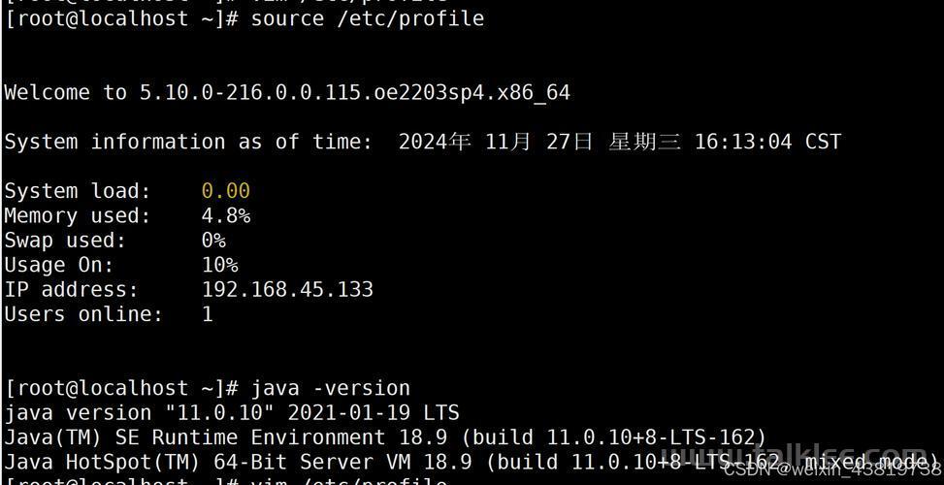The width and height of the screenshot is (944, 485).
Task: Click the IP address 192.168.45.133
Action: coord(287,289)
